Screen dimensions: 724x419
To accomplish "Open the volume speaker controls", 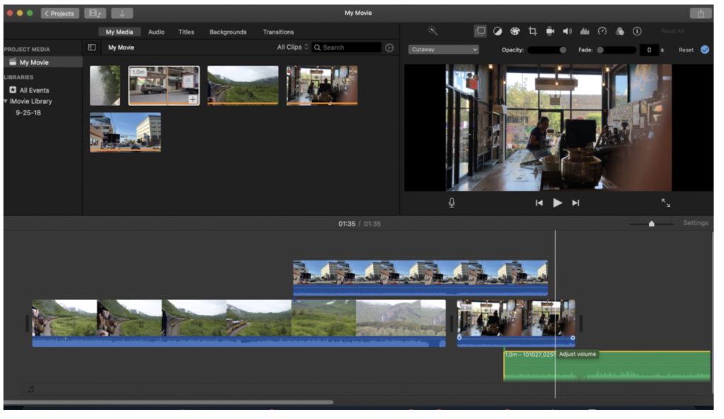I will click(567, 31).
